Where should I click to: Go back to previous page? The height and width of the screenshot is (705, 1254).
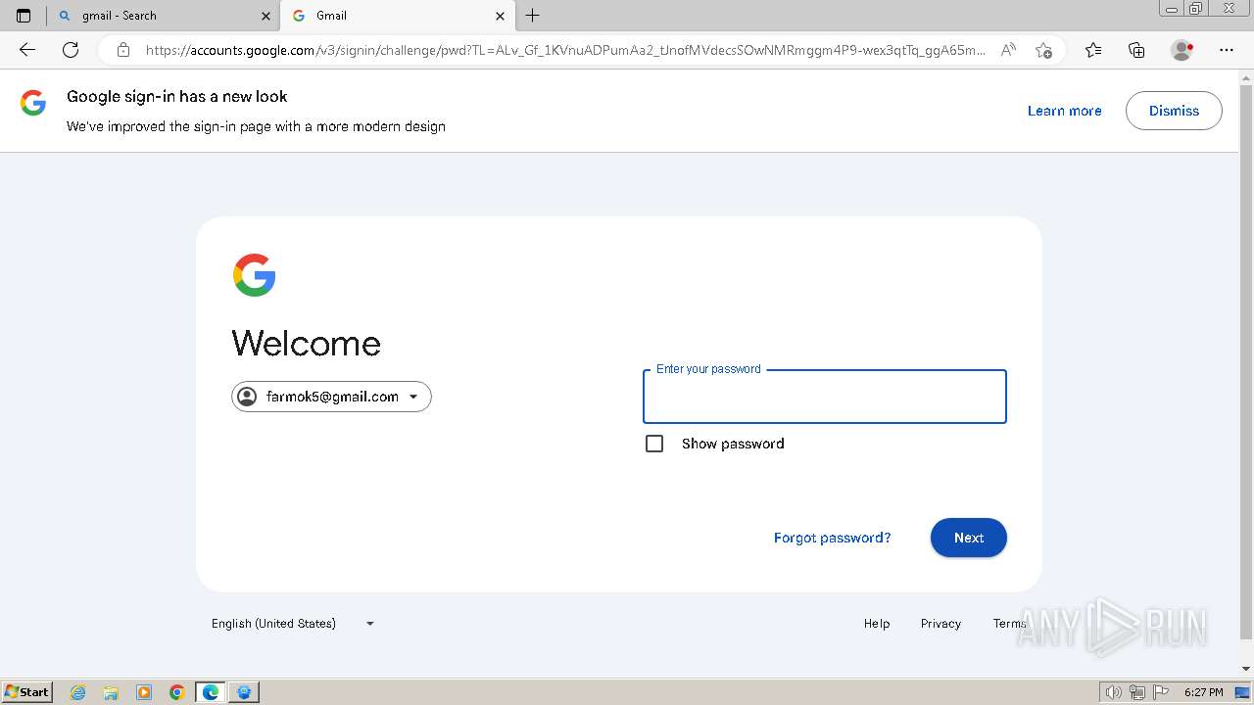27,50
